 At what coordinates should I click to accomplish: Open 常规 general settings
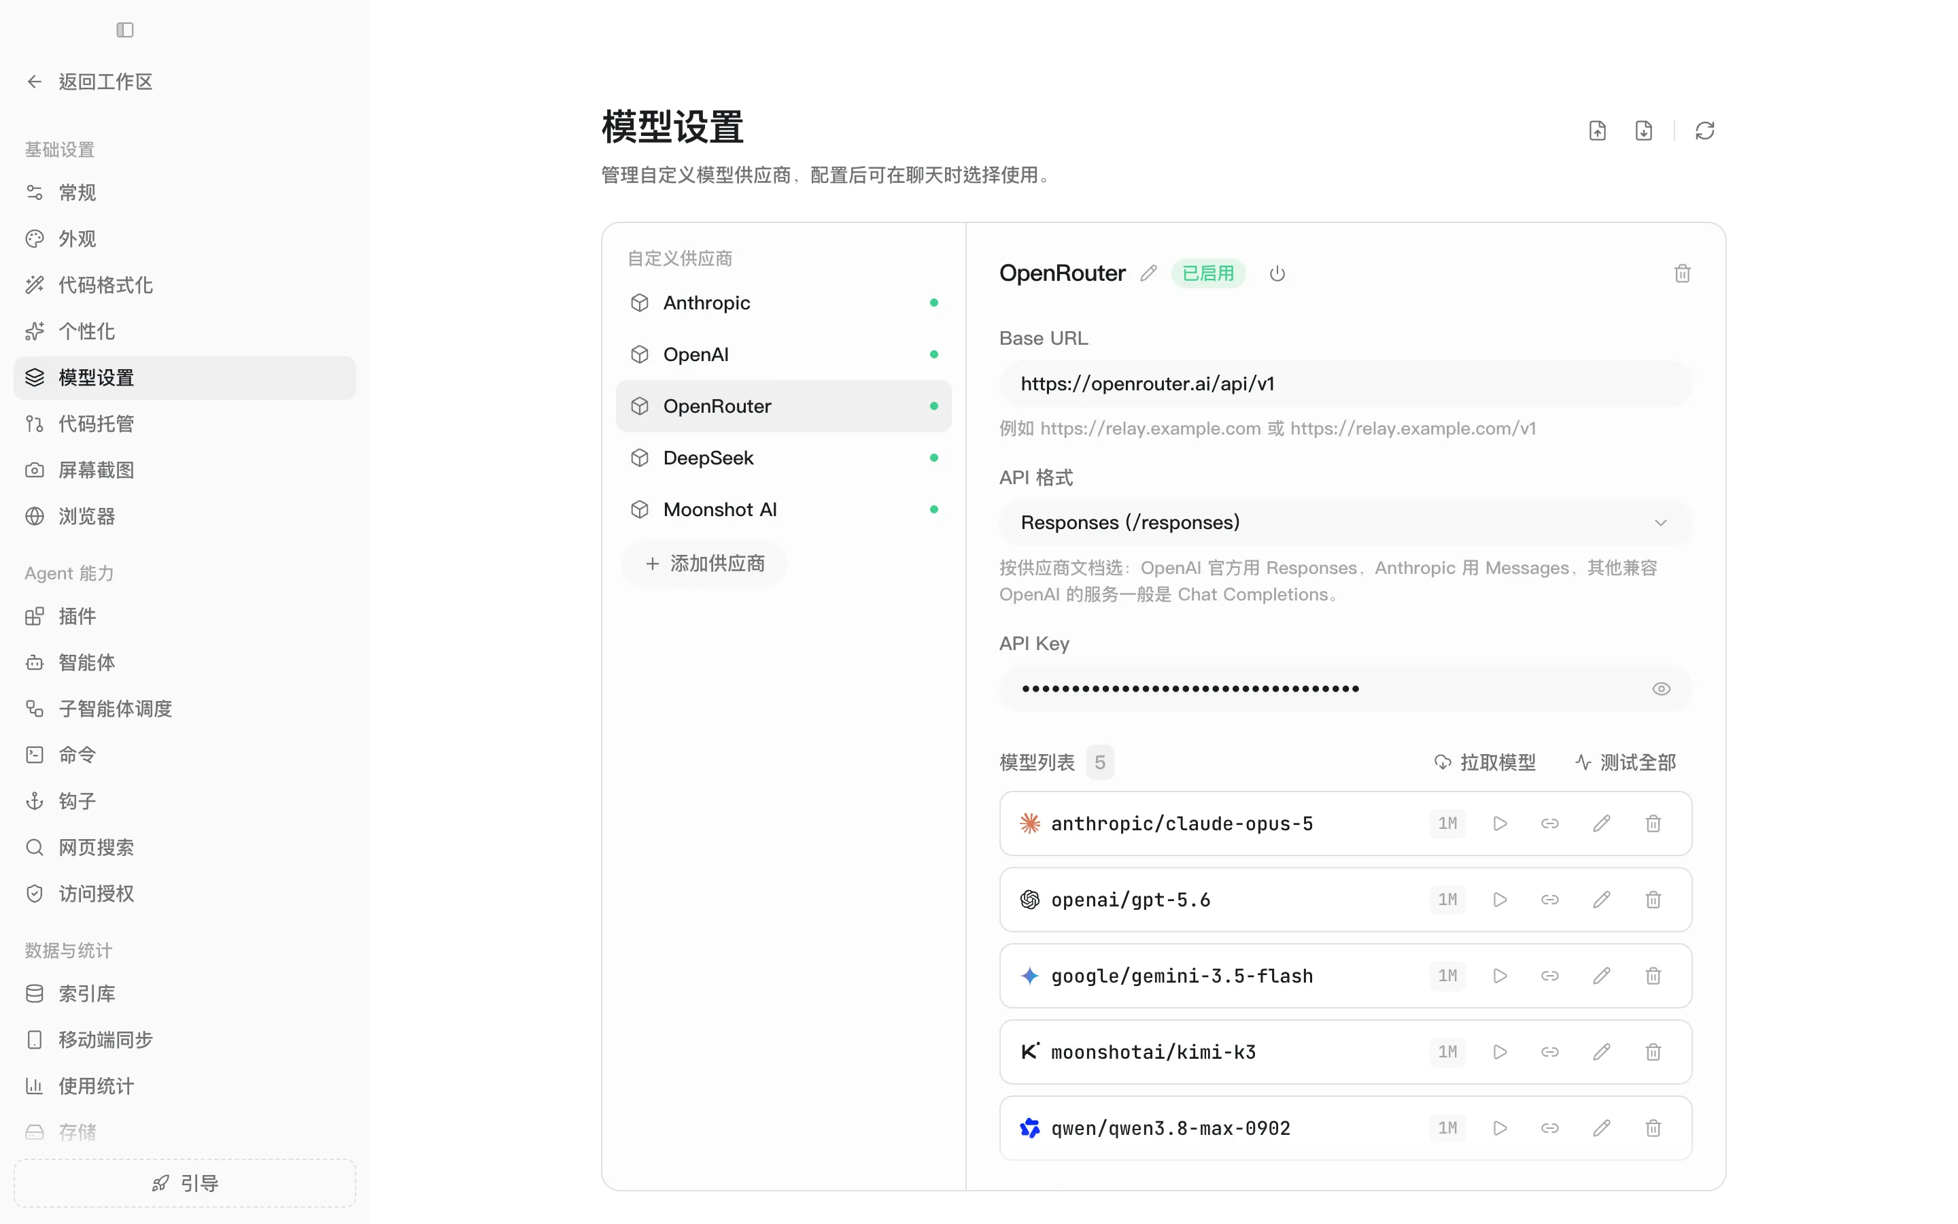coord(184,192)
